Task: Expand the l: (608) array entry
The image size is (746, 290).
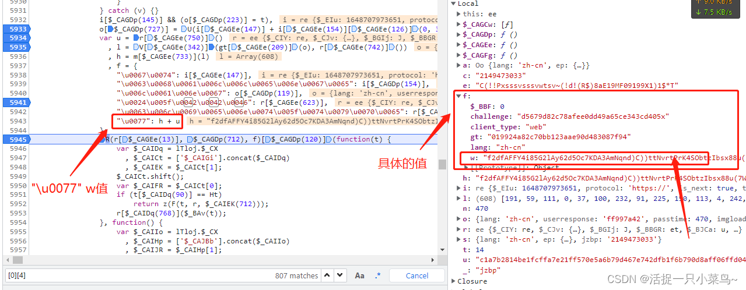Action: [459, 199]
